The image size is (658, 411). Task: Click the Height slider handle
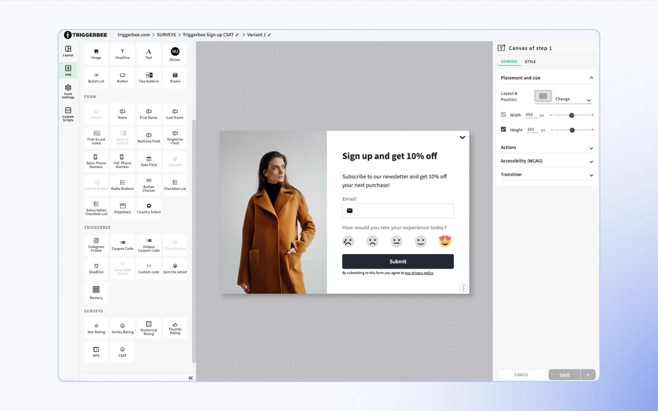point(572,130)
